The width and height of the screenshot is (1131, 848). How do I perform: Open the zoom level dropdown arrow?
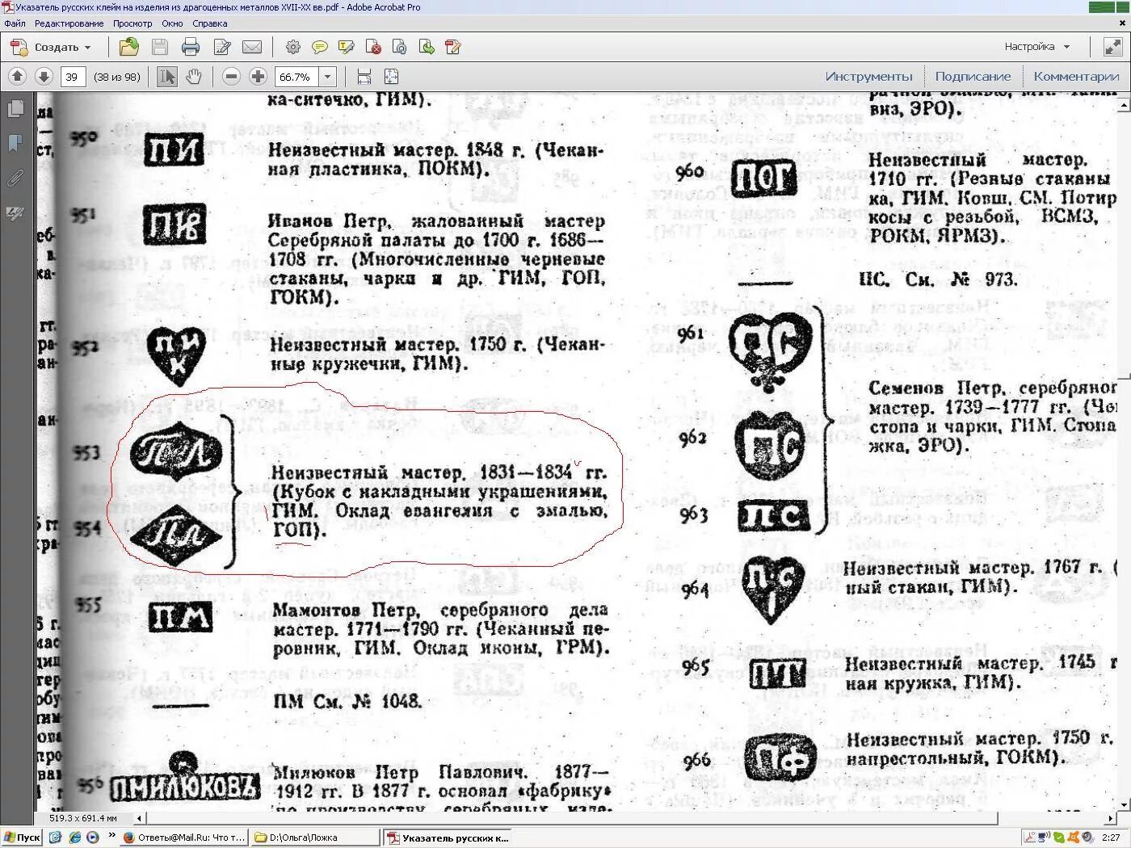tap(327, 77)
